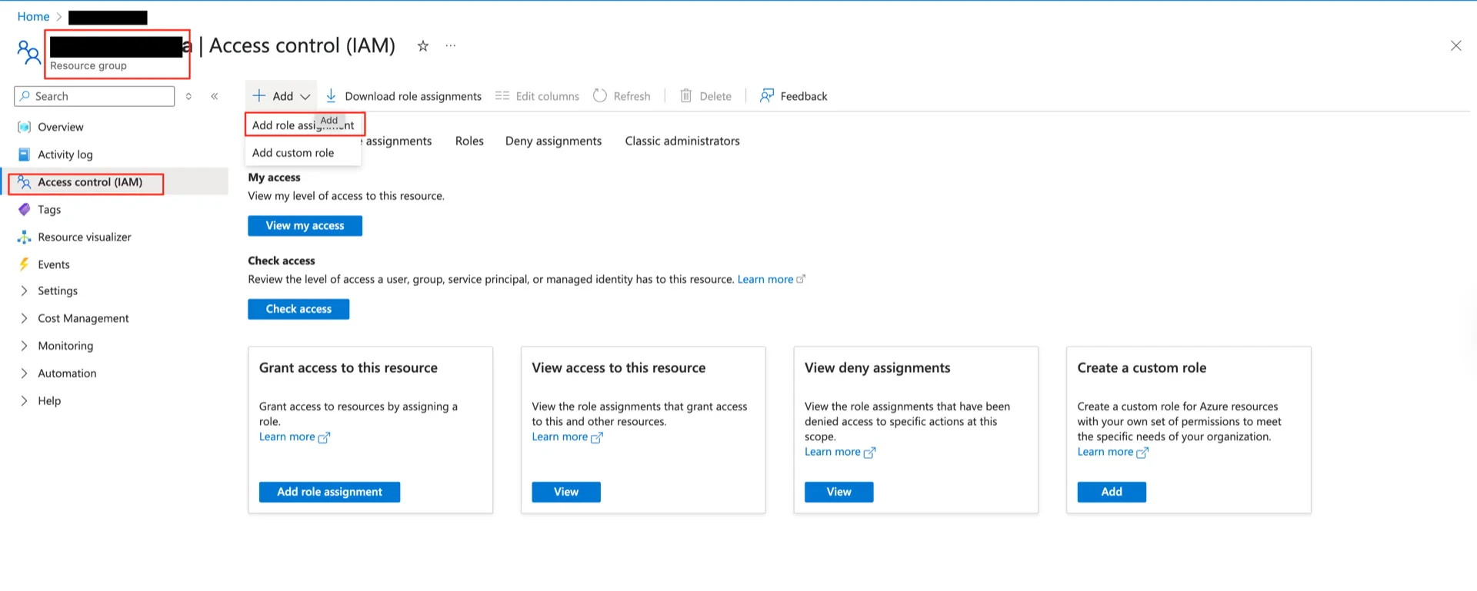Image resolution: width=1477 pixels, height=591 pixels.
Task: Choose Add role assignment from menu
Action: pos(303,125)
